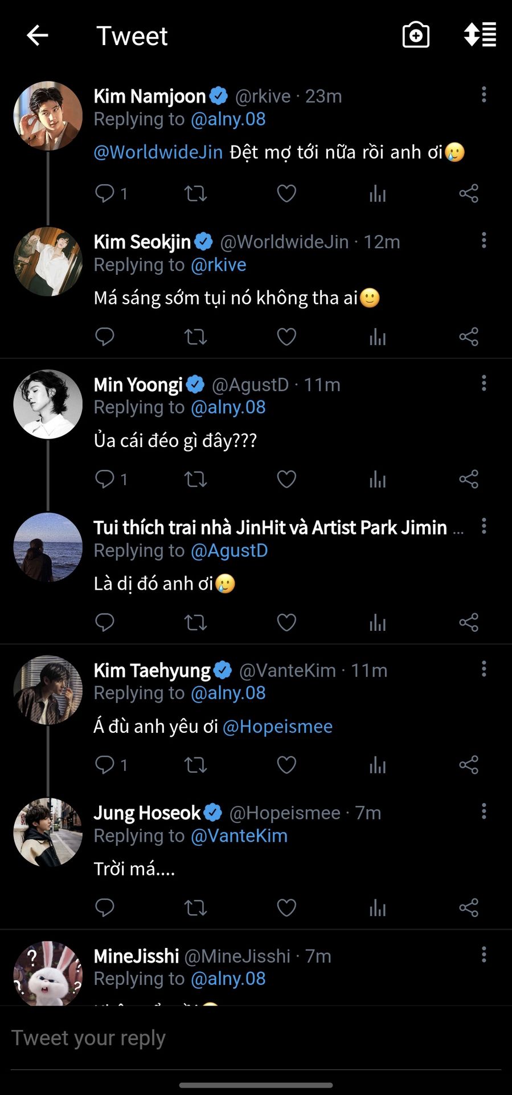Image resolution: width=512 pixels, height=1095 pixels.
Task: Tap the @Hopeismee mention in Taehyung's reply
Action: click(277, 727)
